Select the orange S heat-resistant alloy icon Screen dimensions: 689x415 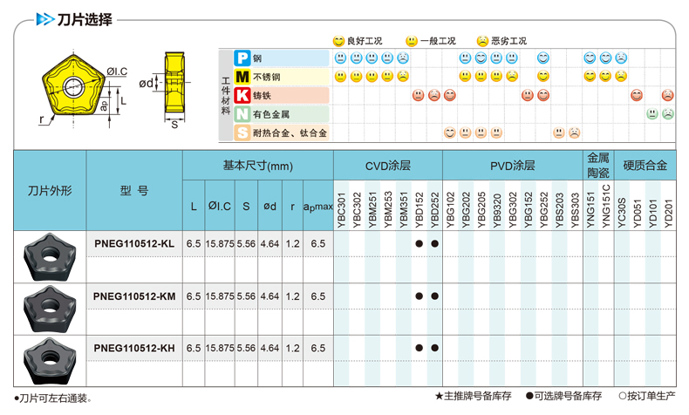click(242, 133)
